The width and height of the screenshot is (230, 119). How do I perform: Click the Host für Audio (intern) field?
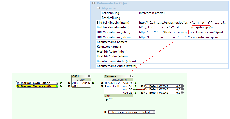[183, 52]
